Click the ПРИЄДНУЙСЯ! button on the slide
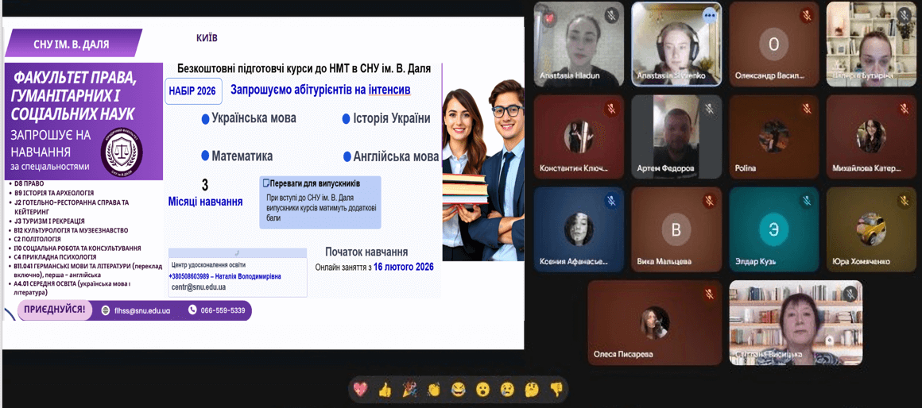The height and width of the screenshot is (408, 922). (x=55, y=310)
